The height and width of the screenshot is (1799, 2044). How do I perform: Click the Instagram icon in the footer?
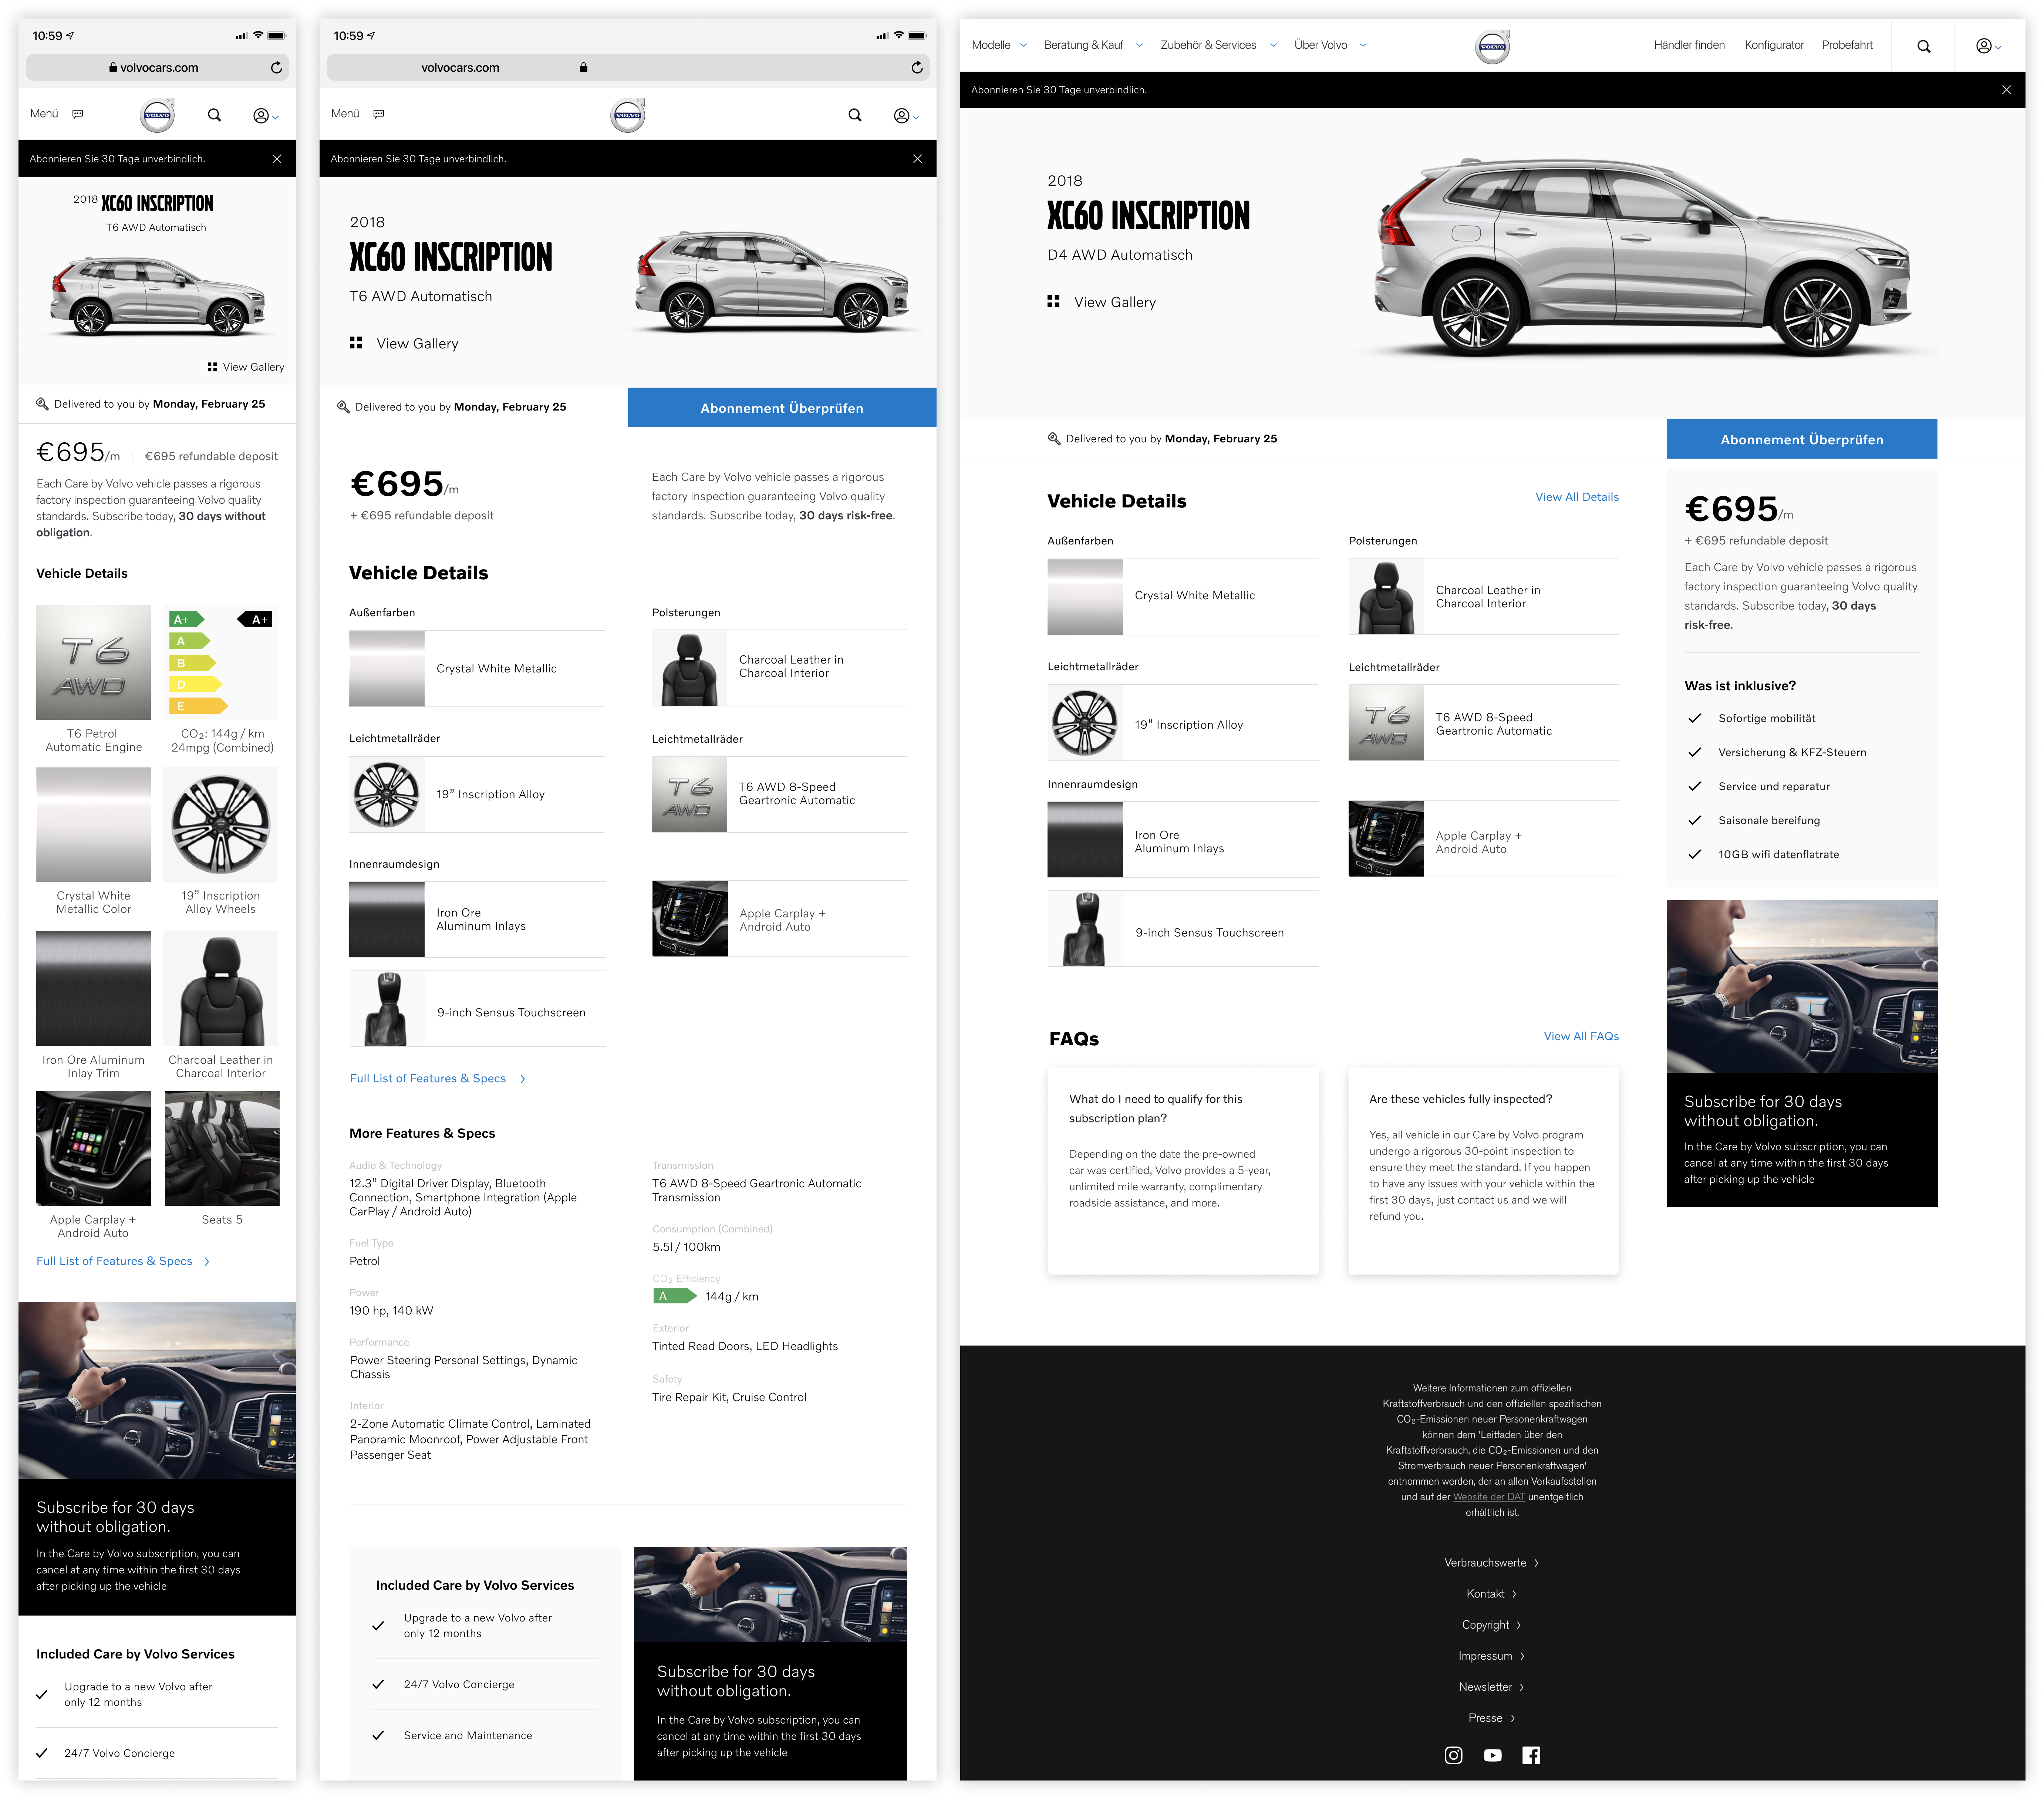tap(1453, 1755)
